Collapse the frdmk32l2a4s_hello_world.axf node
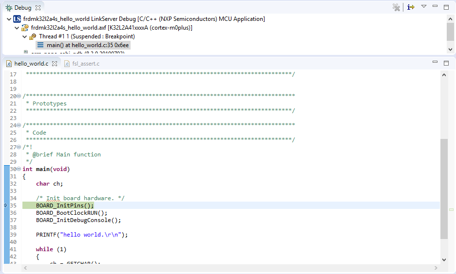The width and height of the screenshot is (456, 274). click(x=17, y=28)
